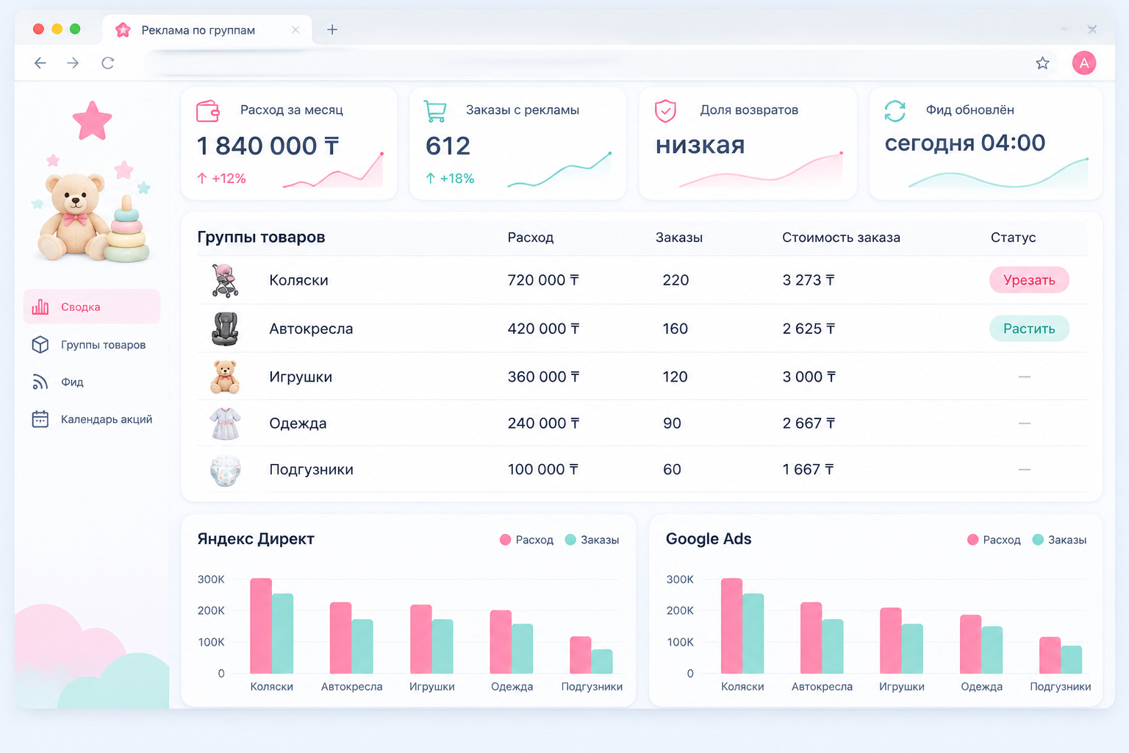Toggle Расход legend in Google Ads chart

tap(994, 540)
